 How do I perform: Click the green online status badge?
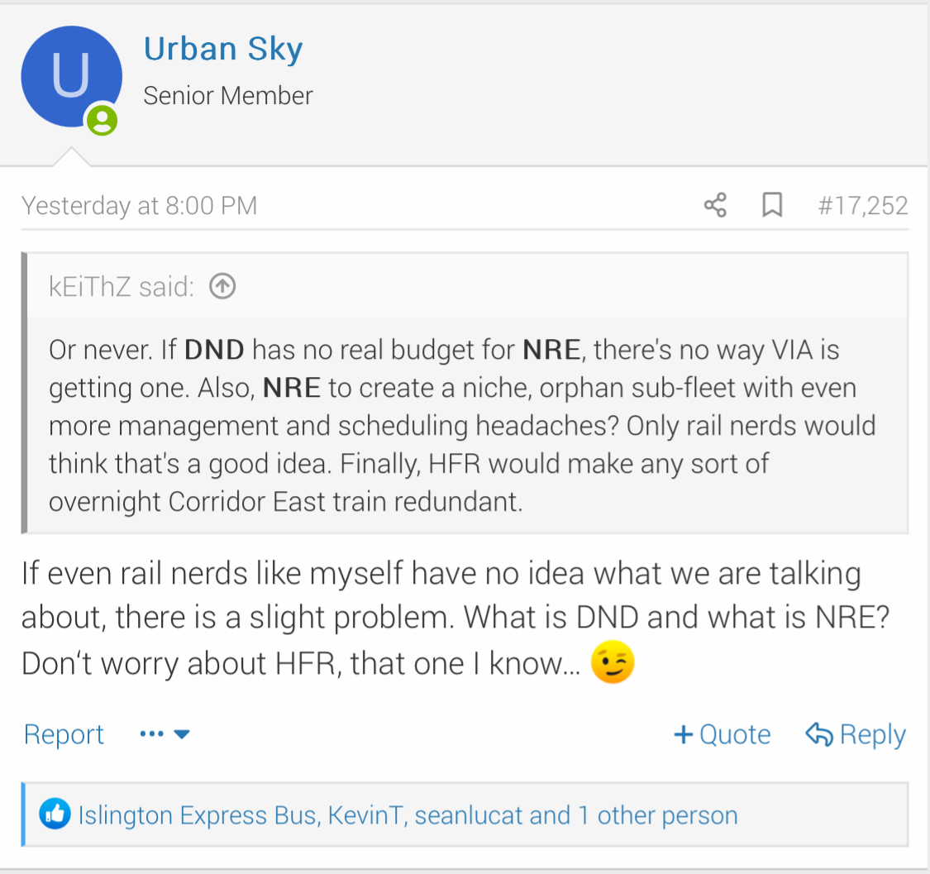[x=103, y=120]
